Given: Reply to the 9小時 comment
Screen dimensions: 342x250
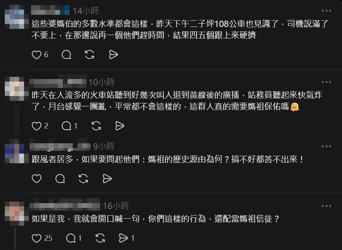Looking at the screenshot, I should click(x=60, y=179).
